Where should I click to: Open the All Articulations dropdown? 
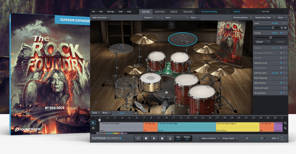coord(242,18)
